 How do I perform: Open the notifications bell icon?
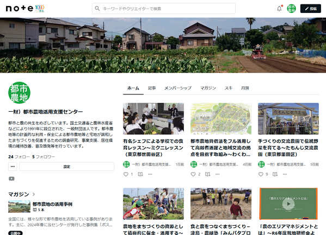pyautogui.click(x=279, y=9)
